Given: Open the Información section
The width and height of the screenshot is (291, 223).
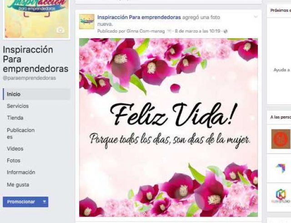Looking at the screenshot, I should click(x=21, y=172).
